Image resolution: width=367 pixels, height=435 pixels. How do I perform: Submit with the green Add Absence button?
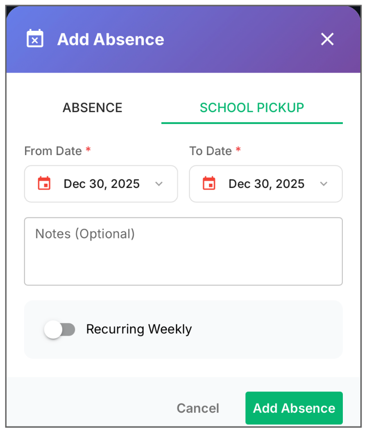coord(294,408)
